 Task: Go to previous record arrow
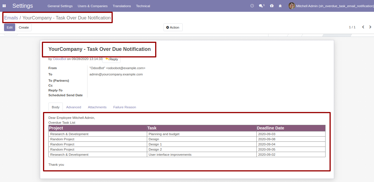tap(363, 27)
